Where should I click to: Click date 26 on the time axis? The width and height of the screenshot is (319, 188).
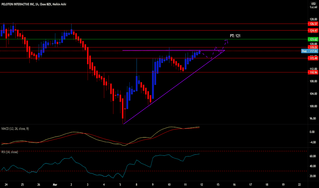tap(39, 185)
